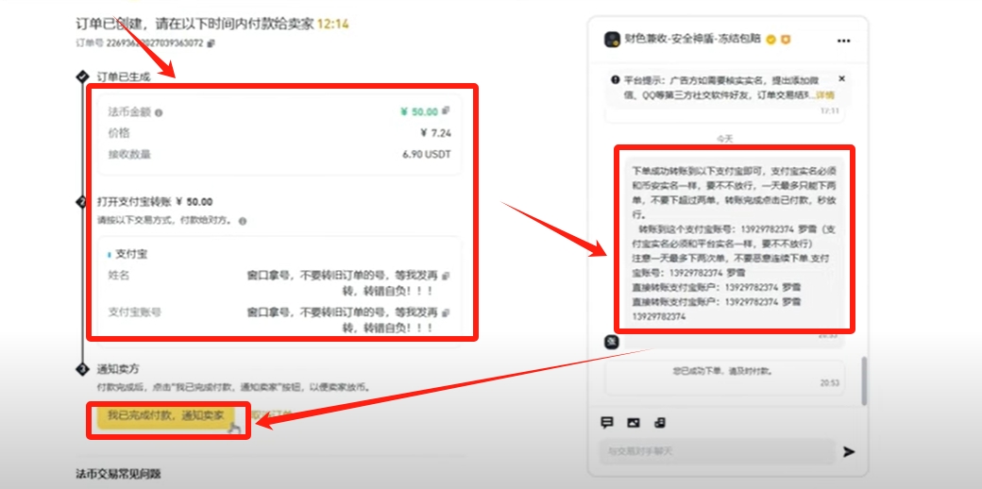Open quick reply messages icon
This screenshot has width=982, height=489.
(607, 423)
